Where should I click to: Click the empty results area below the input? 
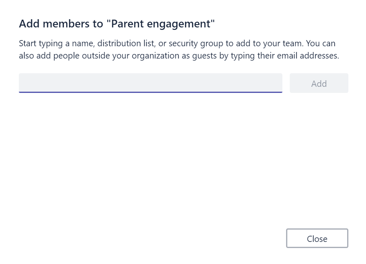pyautogui.click(x=183, y=156)
